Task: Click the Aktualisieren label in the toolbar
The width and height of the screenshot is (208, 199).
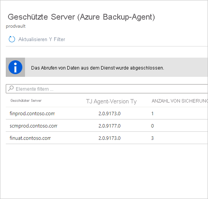Action: 33,39
